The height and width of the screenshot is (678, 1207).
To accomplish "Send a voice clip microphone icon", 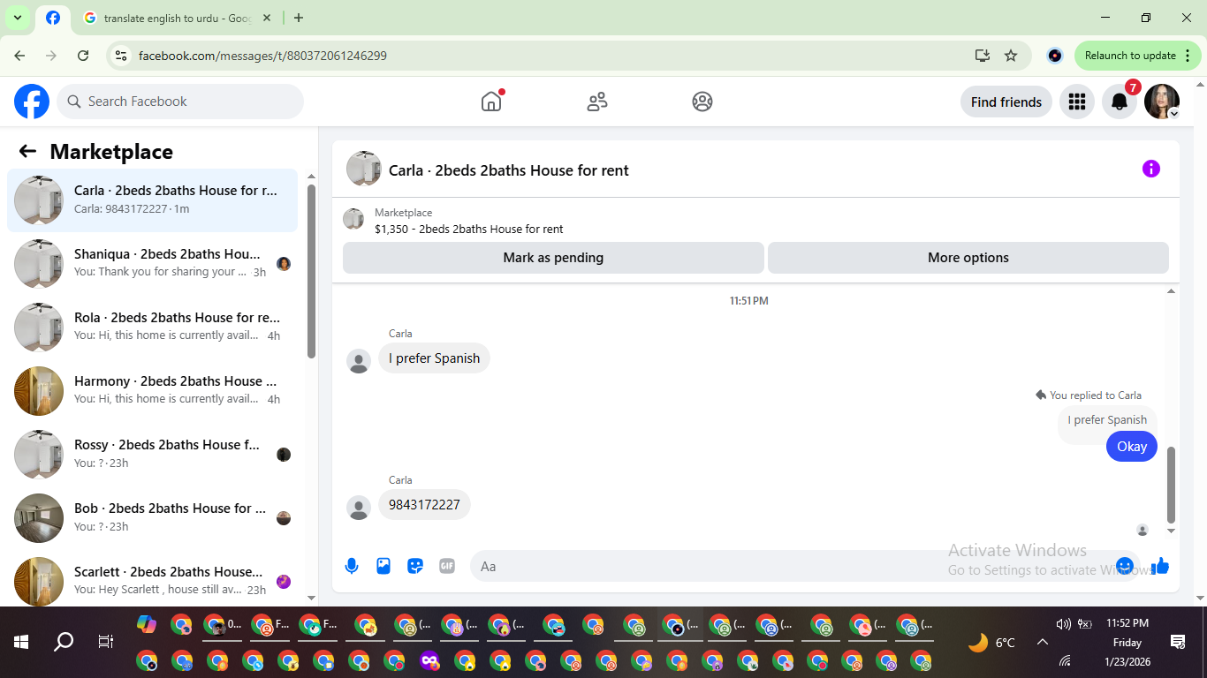I will click(352, 566).
